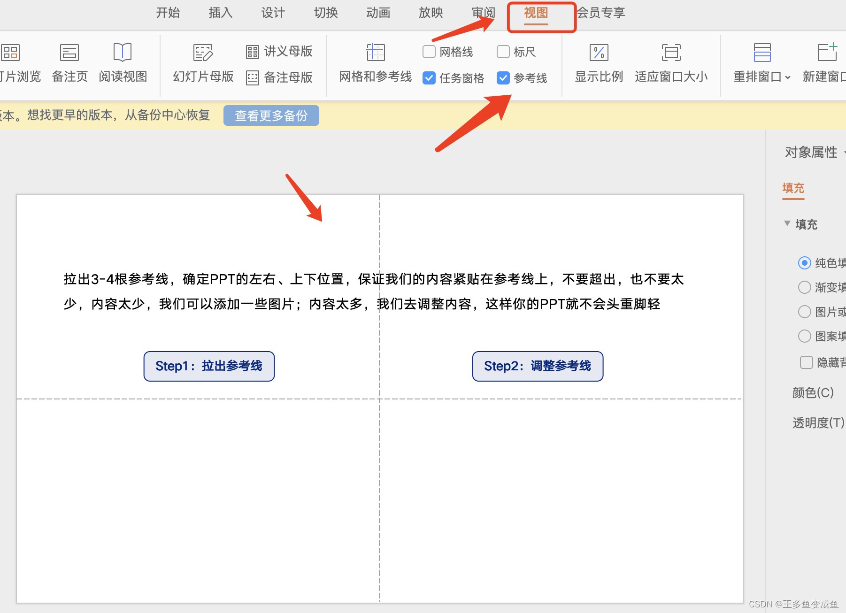Open the Insert (插入) tab

(221, 13)
